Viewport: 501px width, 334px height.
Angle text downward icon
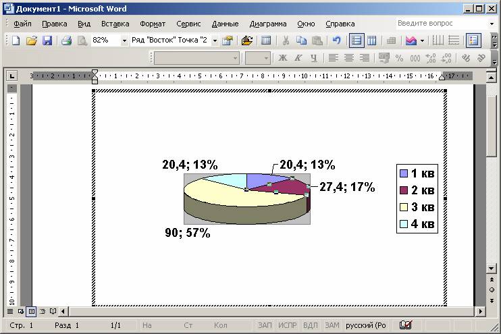465,58
